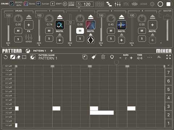The width and height of the screenshot is (174, 130).
Task: Open the three-dots more options menu
Action: coord(150,57)
